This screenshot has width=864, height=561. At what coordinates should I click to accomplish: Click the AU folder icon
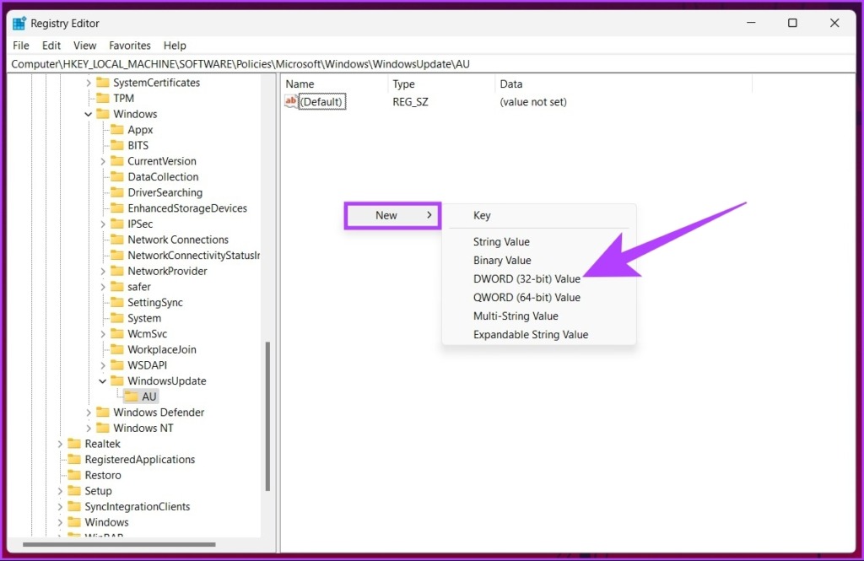click(131, 396)
